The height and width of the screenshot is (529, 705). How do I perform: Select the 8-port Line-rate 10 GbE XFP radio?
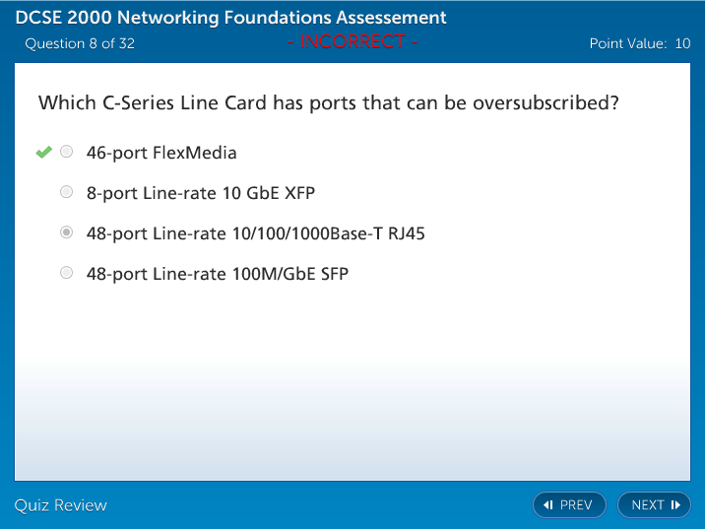click(x=67, y=192)
